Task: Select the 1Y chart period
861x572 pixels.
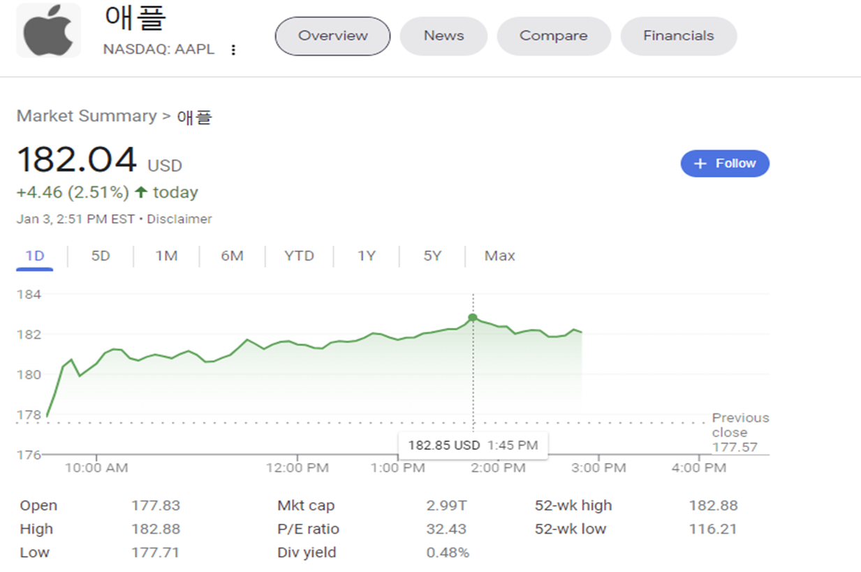Action: (x=365, y=256)
